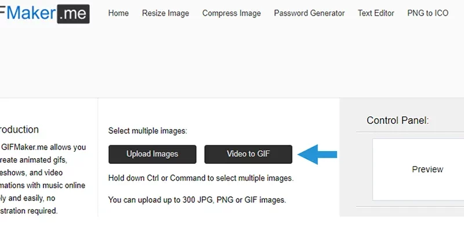Open the Compress Image tool page
This screenshot has width=464, height=245.
tap(231, 13)
